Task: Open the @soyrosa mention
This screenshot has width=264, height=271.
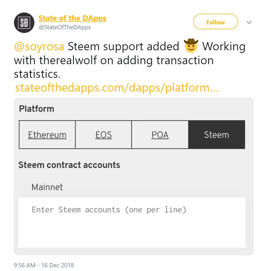Action: (x=39, y=46)
